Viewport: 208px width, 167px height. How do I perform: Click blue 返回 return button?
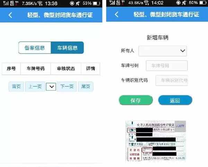coord(175,100)
